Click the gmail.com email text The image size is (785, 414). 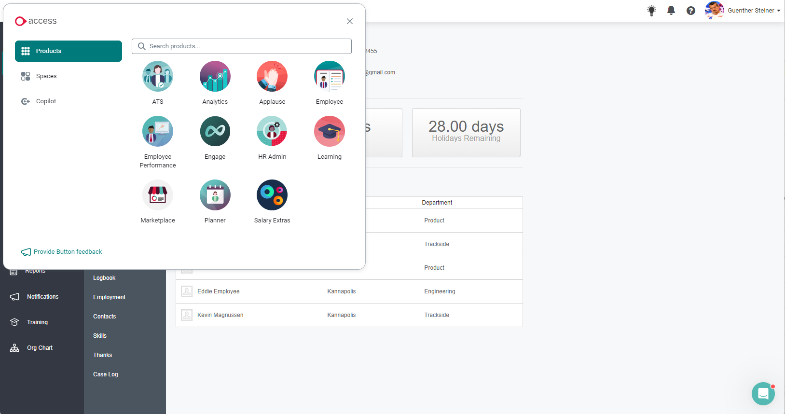click(380, 72)
